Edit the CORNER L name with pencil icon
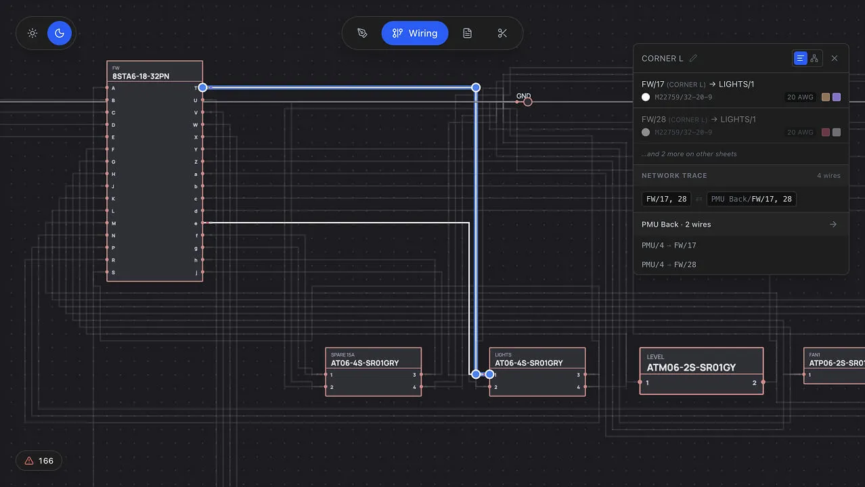Screen dimensions: 865x487 point(692,59)
